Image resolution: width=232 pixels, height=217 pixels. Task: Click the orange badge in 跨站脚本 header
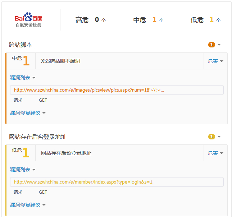211,45
